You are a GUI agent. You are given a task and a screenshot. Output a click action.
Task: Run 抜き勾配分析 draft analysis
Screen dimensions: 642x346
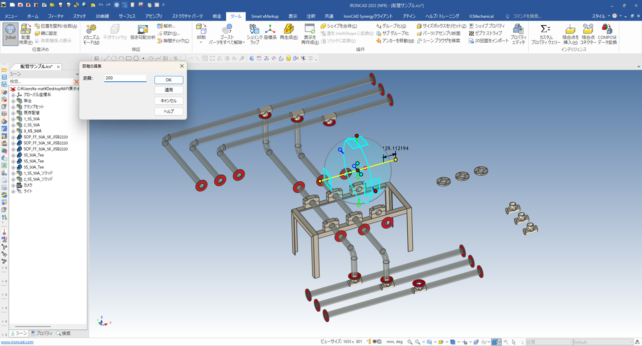pyautogui.click(x=142, y=33)
